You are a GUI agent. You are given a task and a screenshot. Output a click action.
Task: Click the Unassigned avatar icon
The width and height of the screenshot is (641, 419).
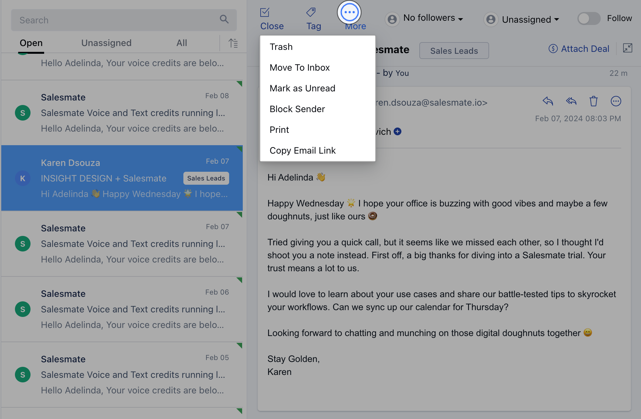[491, 19]
